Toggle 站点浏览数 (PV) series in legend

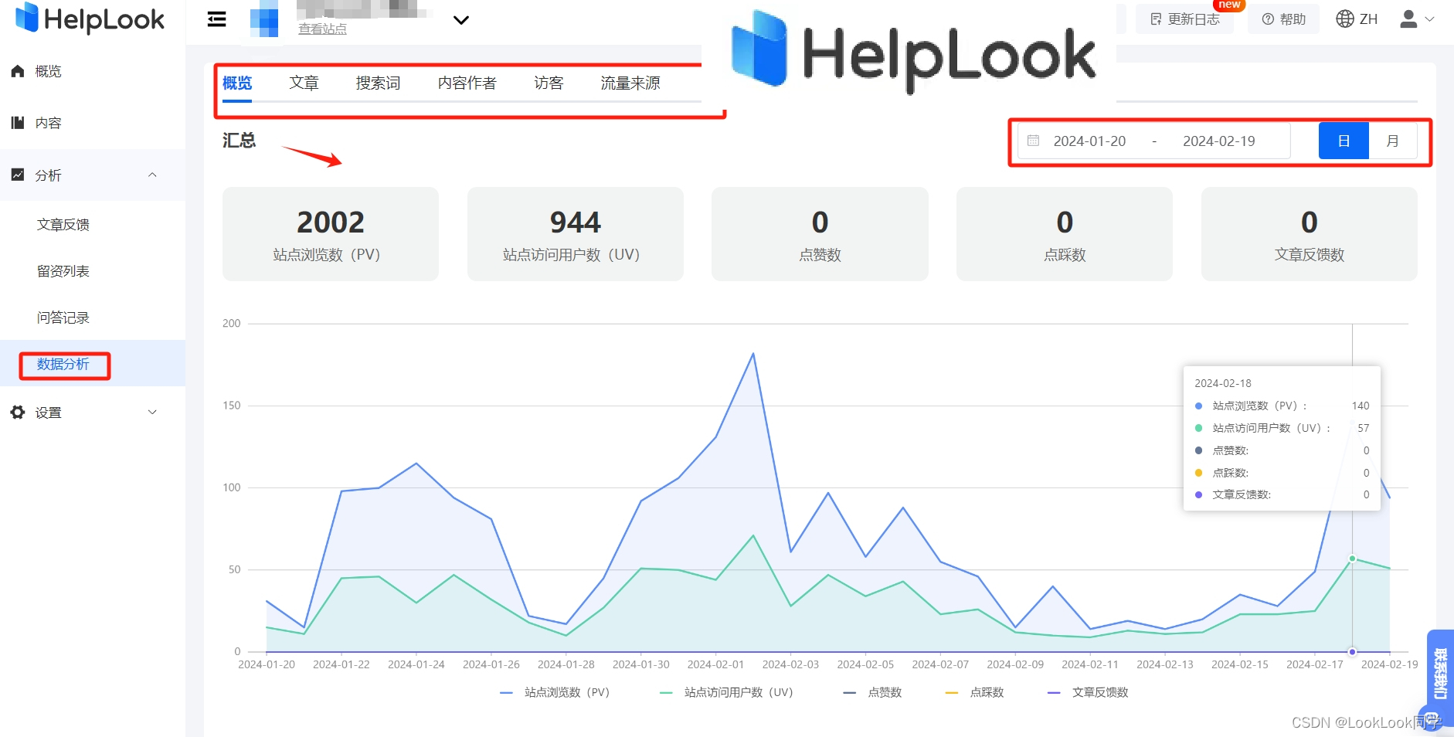(555, 692)
